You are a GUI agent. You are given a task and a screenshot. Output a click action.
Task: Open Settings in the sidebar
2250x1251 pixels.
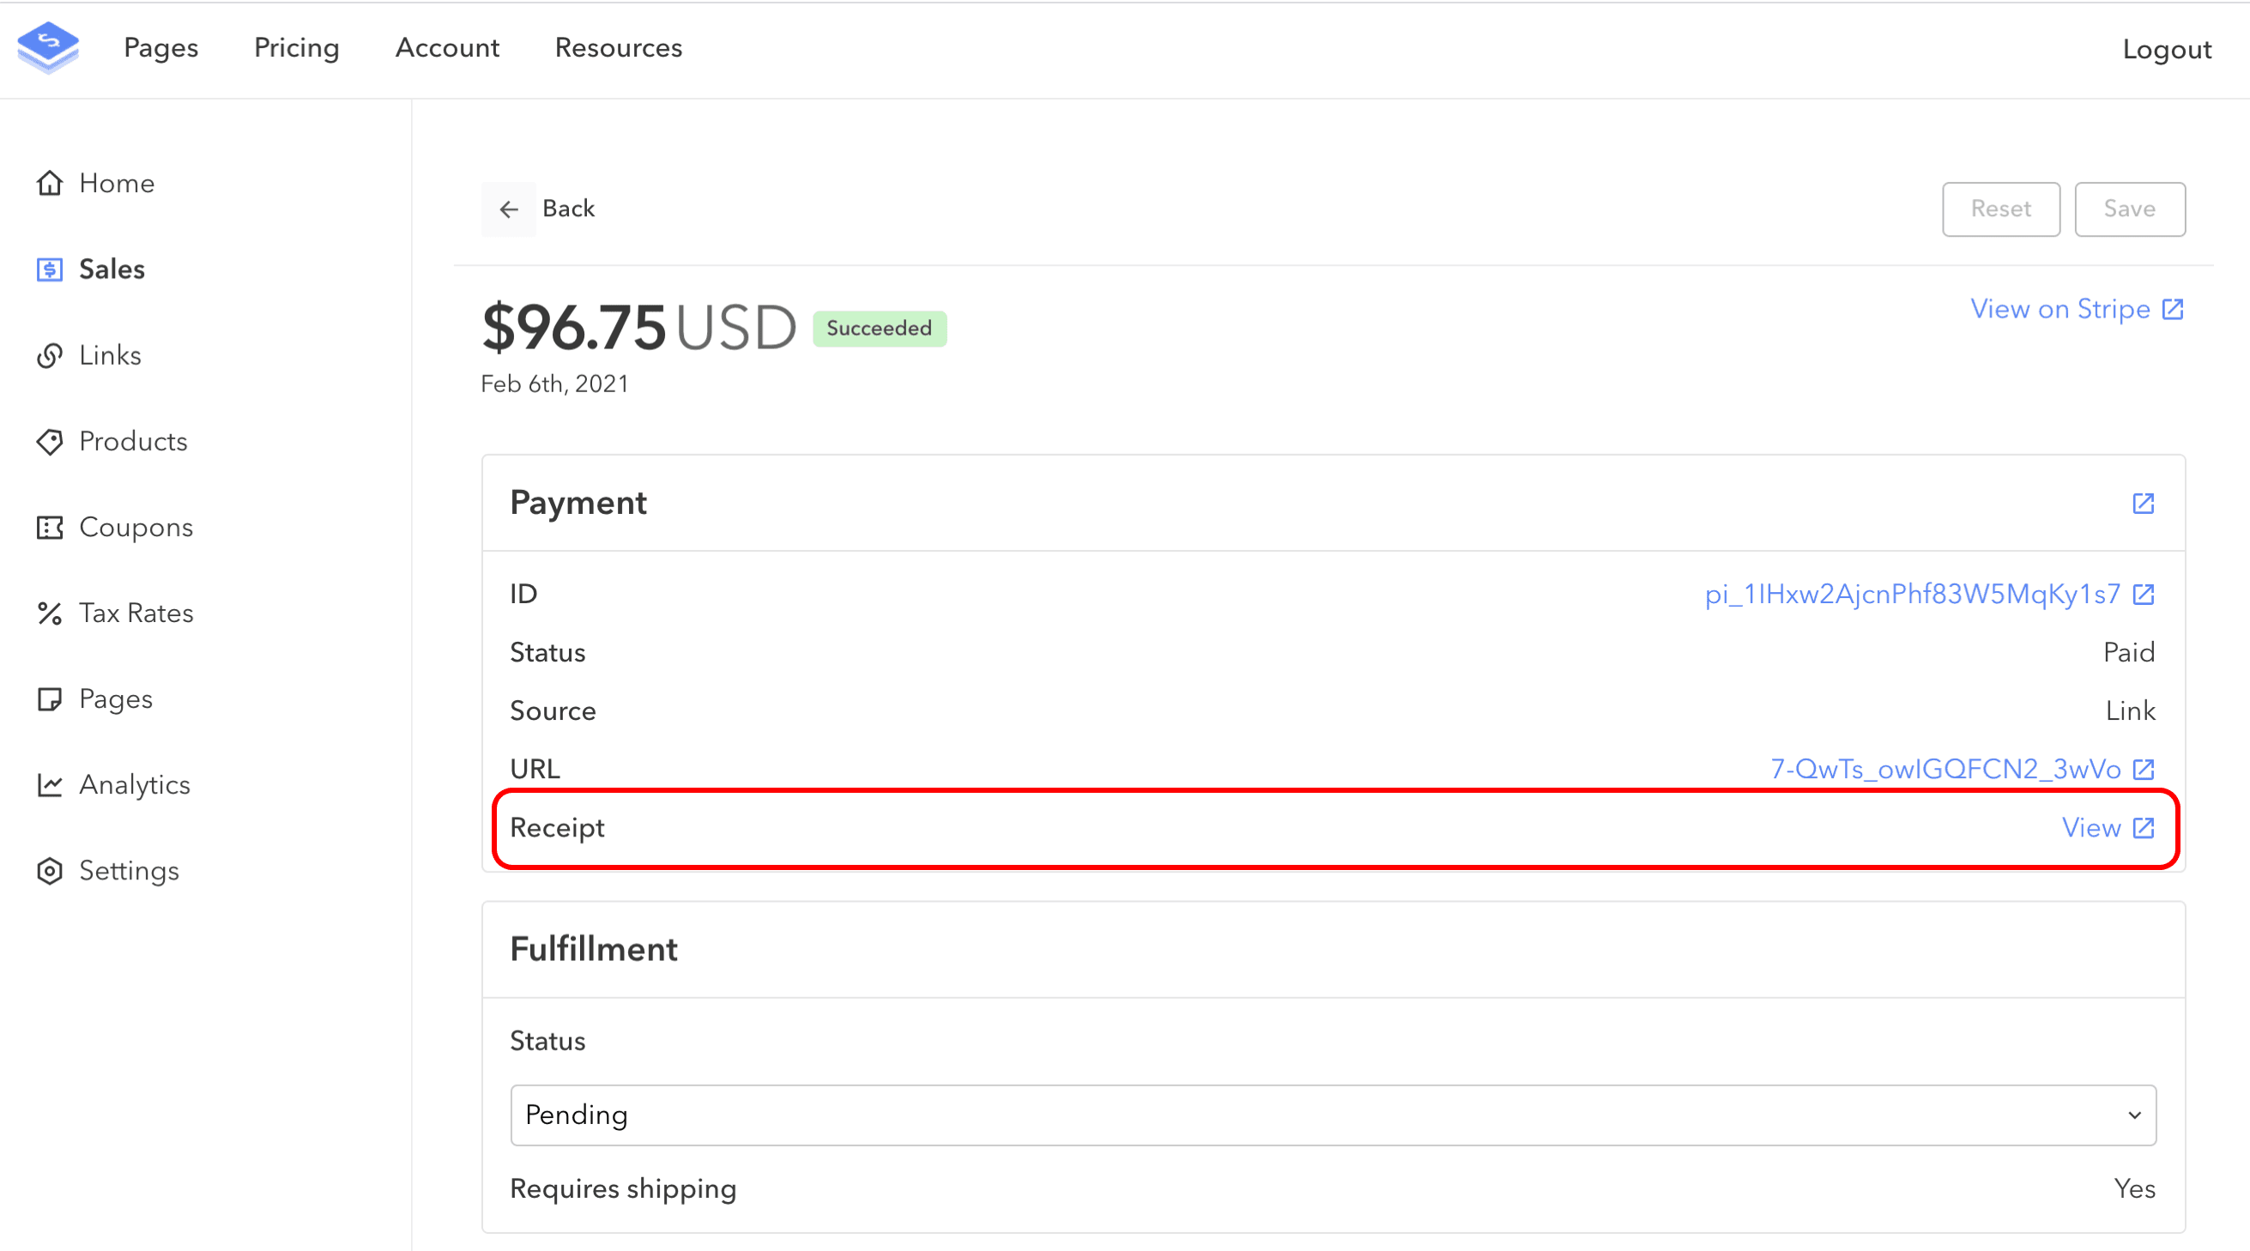point(129,870)
